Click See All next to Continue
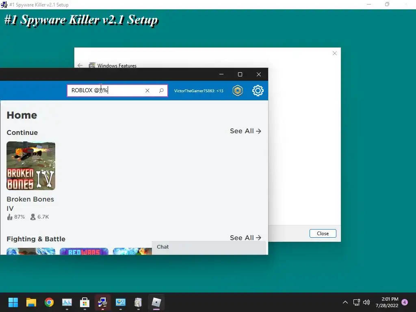The height and width of the screenshot is (312, 416). (245, 131)
